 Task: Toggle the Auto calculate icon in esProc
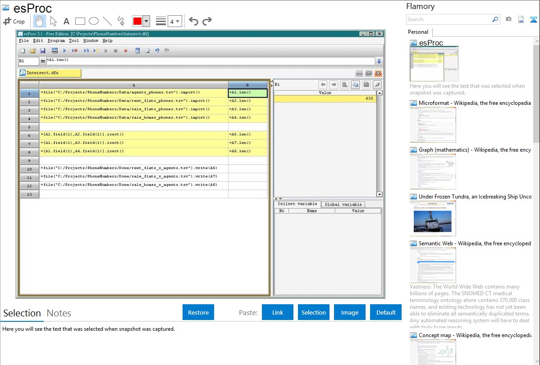[55, 50]
